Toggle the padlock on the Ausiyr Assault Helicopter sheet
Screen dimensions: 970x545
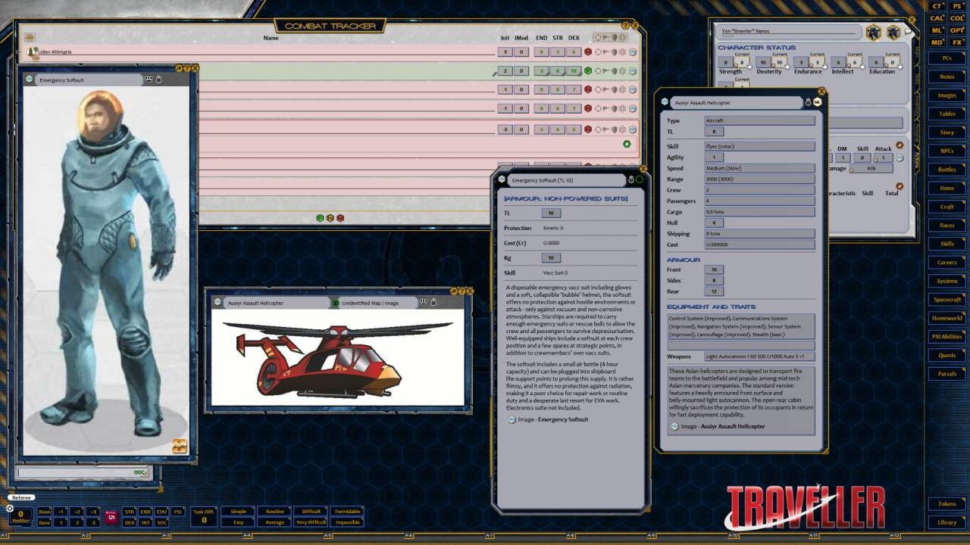coord(808,102)
